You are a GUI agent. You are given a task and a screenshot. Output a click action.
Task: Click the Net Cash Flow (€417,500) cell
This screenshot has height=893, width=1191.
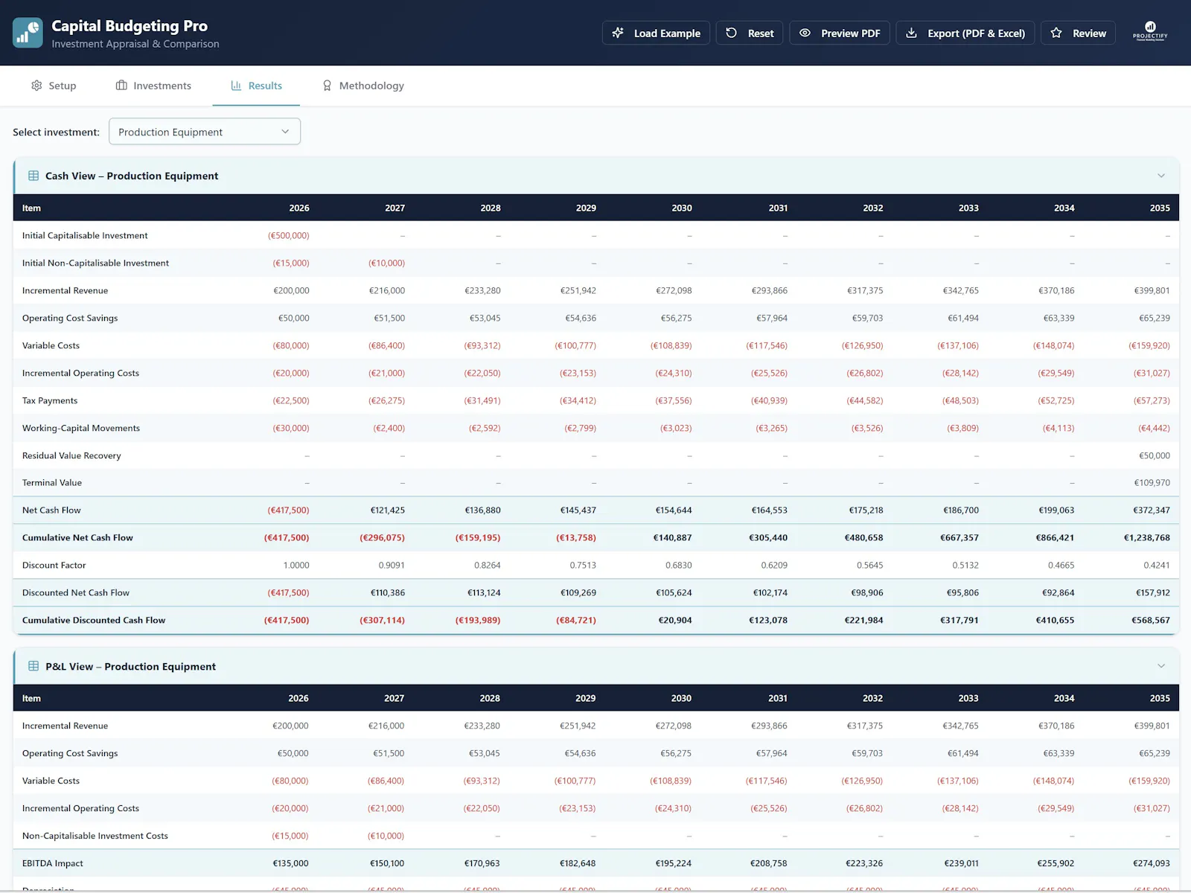pyautogui.click(x=289, y=510)
